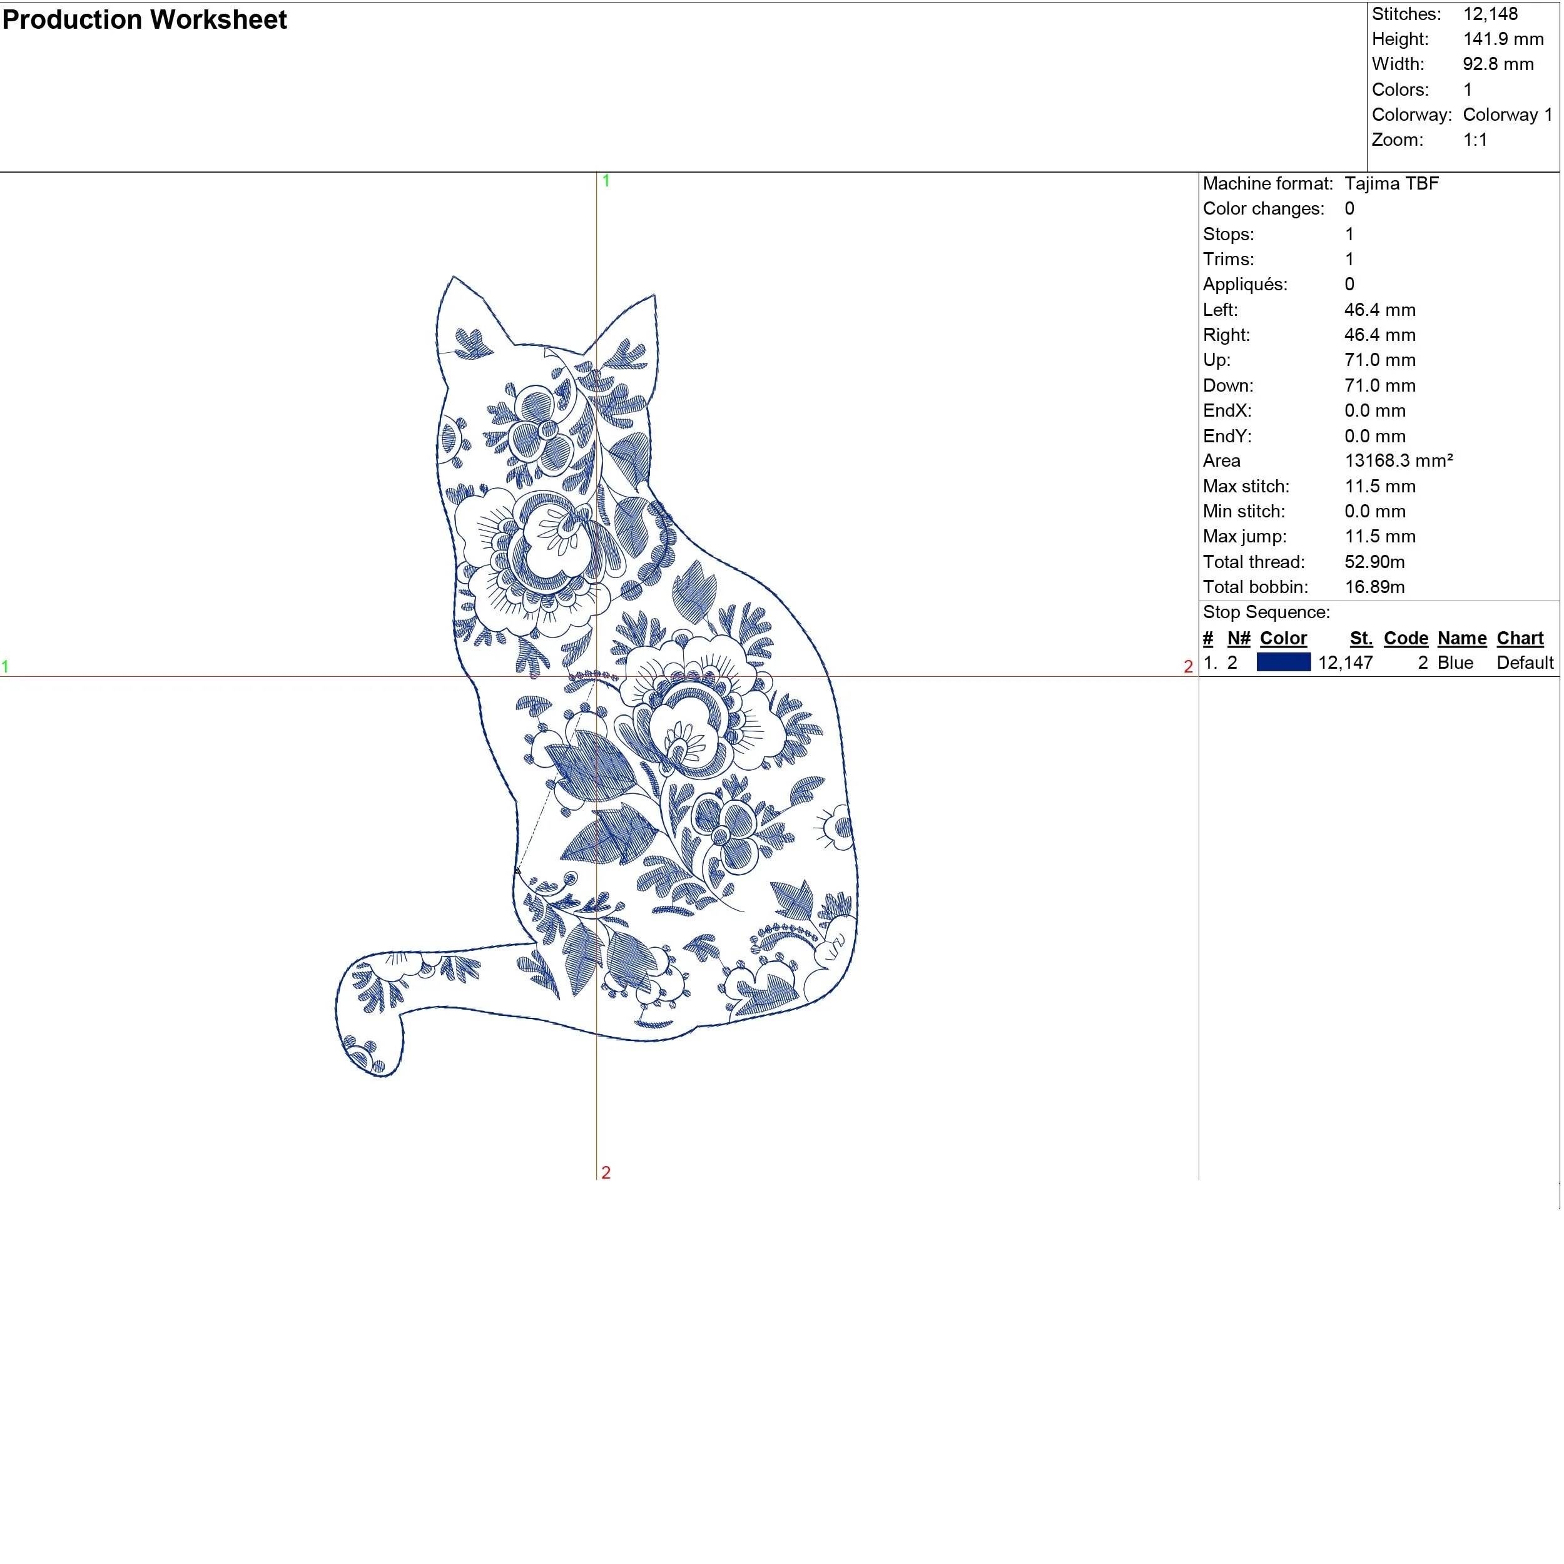Click the Zoom 1:1 value

click(x=1475, y=140)
